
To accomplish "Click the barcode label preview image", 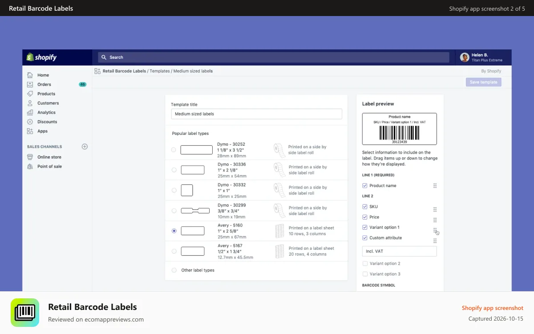I will 400,129.
